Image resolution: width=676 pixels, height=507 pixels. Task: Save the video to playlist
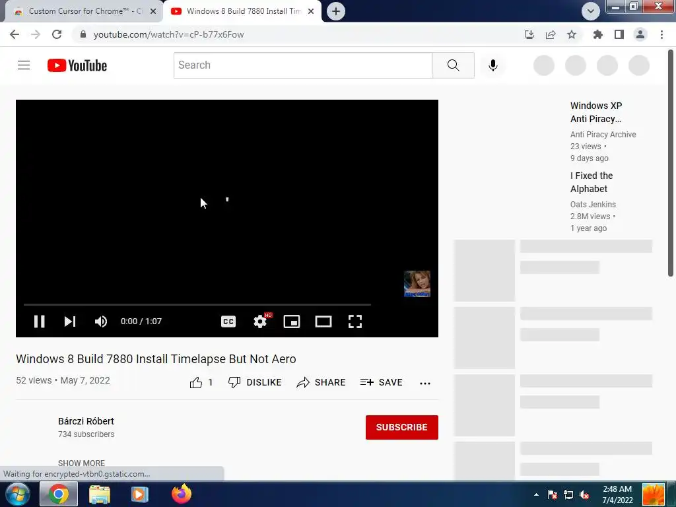coord(381,382)
